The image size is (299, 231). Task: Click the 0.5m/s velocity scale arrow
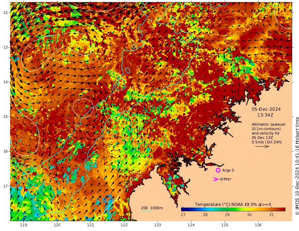pos(262,146)
